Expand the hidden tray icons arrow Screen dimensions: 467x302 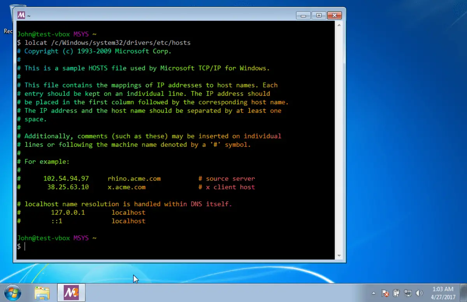coord(374,293)
